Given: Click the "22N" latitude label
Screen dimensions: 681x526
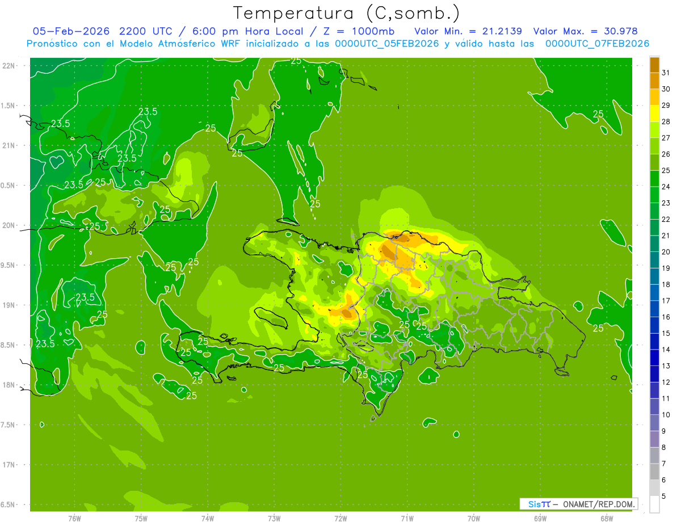Looking at the screenshot, I should pyautogui.click(x=10, y=66).
